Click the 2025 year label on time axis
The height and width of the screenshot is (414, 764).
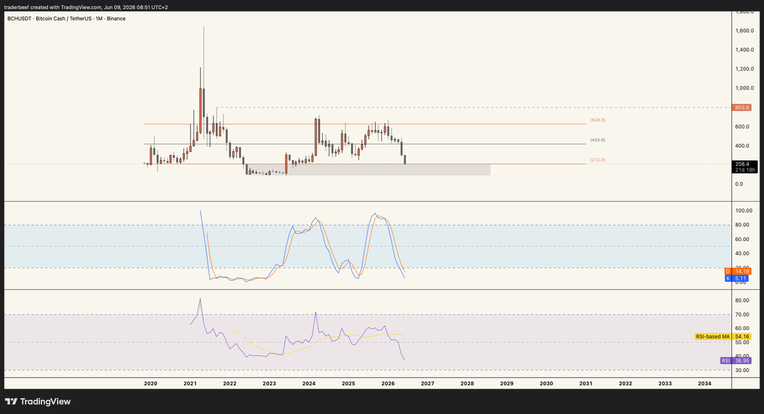click(x=348, y=383)
